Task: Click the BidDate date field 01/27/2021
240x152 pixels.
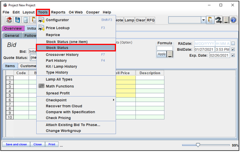Action: (205, 50)
